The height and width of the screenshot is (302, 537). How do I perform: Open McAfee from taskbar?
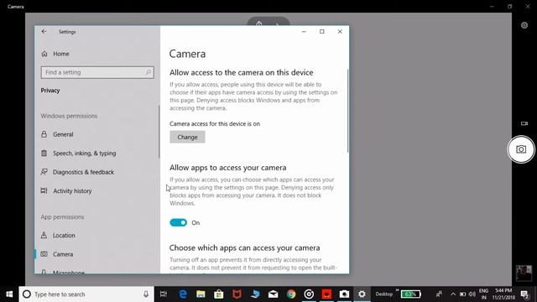pos(237,294)
